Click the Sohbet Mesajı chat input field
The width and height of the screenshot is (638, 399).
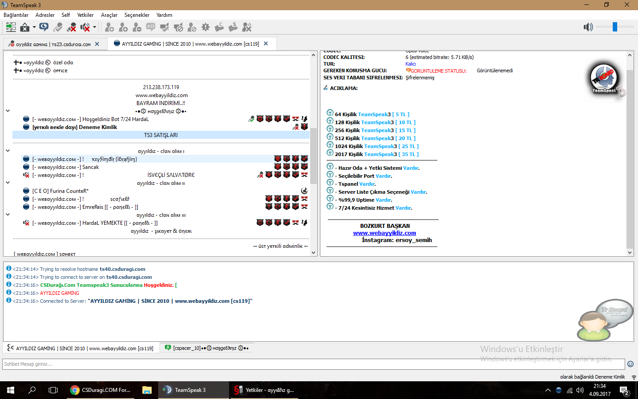coord(314,364)
